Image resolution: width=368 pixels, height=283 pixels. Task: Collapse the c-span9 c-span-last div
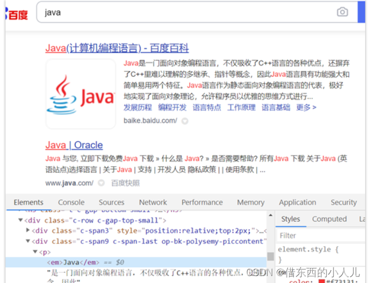pos(28,241)
